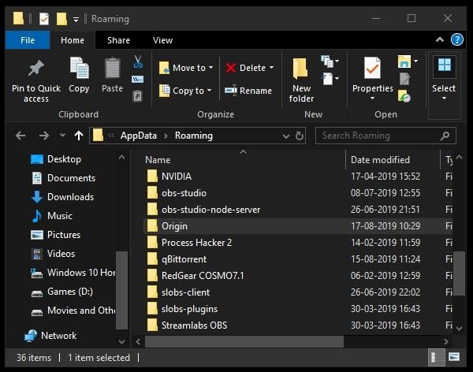Click the file list vertical scrollbar

point(459,273)
